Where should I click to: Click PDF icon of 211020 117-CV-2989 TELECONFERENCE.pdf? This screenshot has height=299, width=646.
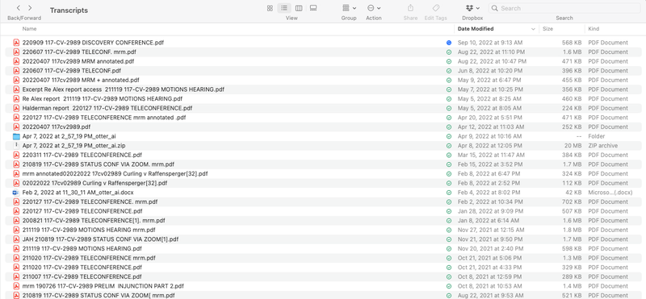coord(16,268)
